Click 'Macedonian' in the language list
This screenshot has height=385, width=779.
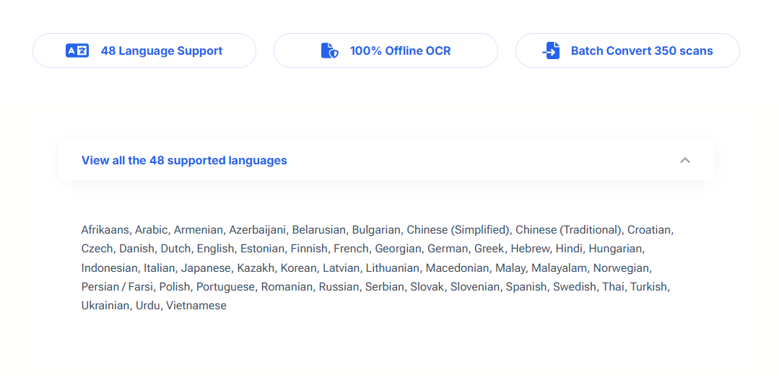coord(457,268)
